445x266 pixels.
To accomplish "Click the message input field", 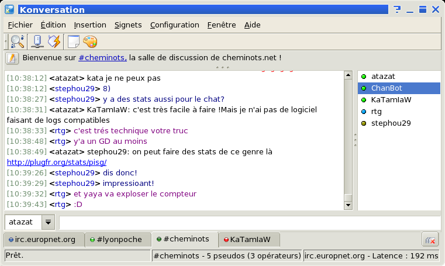I will (x=250, y=223).
